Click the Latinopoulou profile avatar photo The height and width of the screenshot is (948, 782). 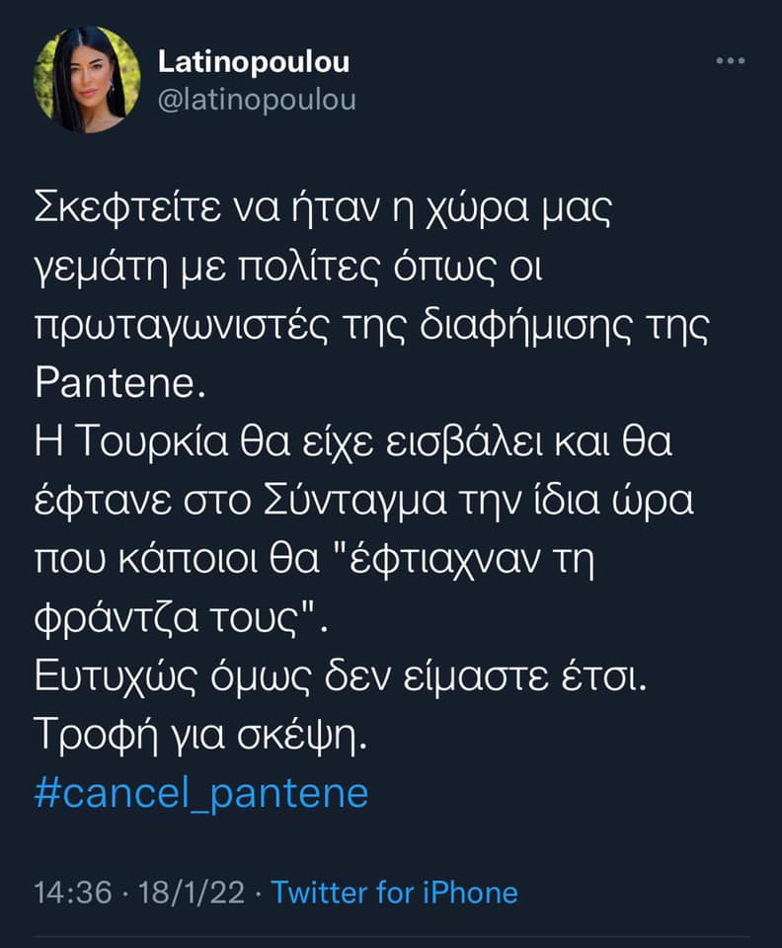point(87,80)
